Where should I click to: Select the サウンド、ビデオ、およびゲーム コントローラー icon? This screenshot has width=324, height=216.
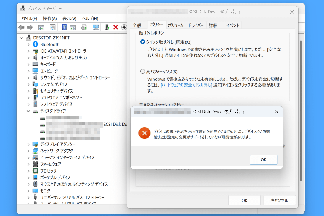(x=36, y=78)
